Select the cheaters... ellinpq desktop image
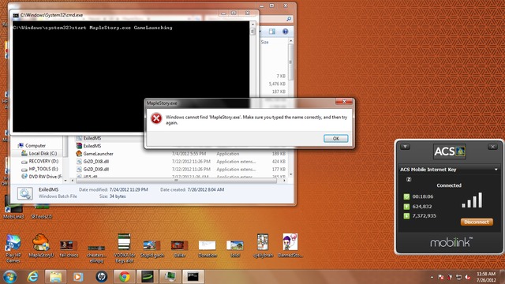The image size is (505, 284). [x=96, y=254]
